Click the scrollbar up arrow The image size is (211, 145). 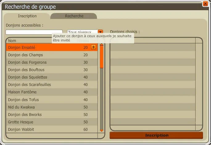point(101,45)
